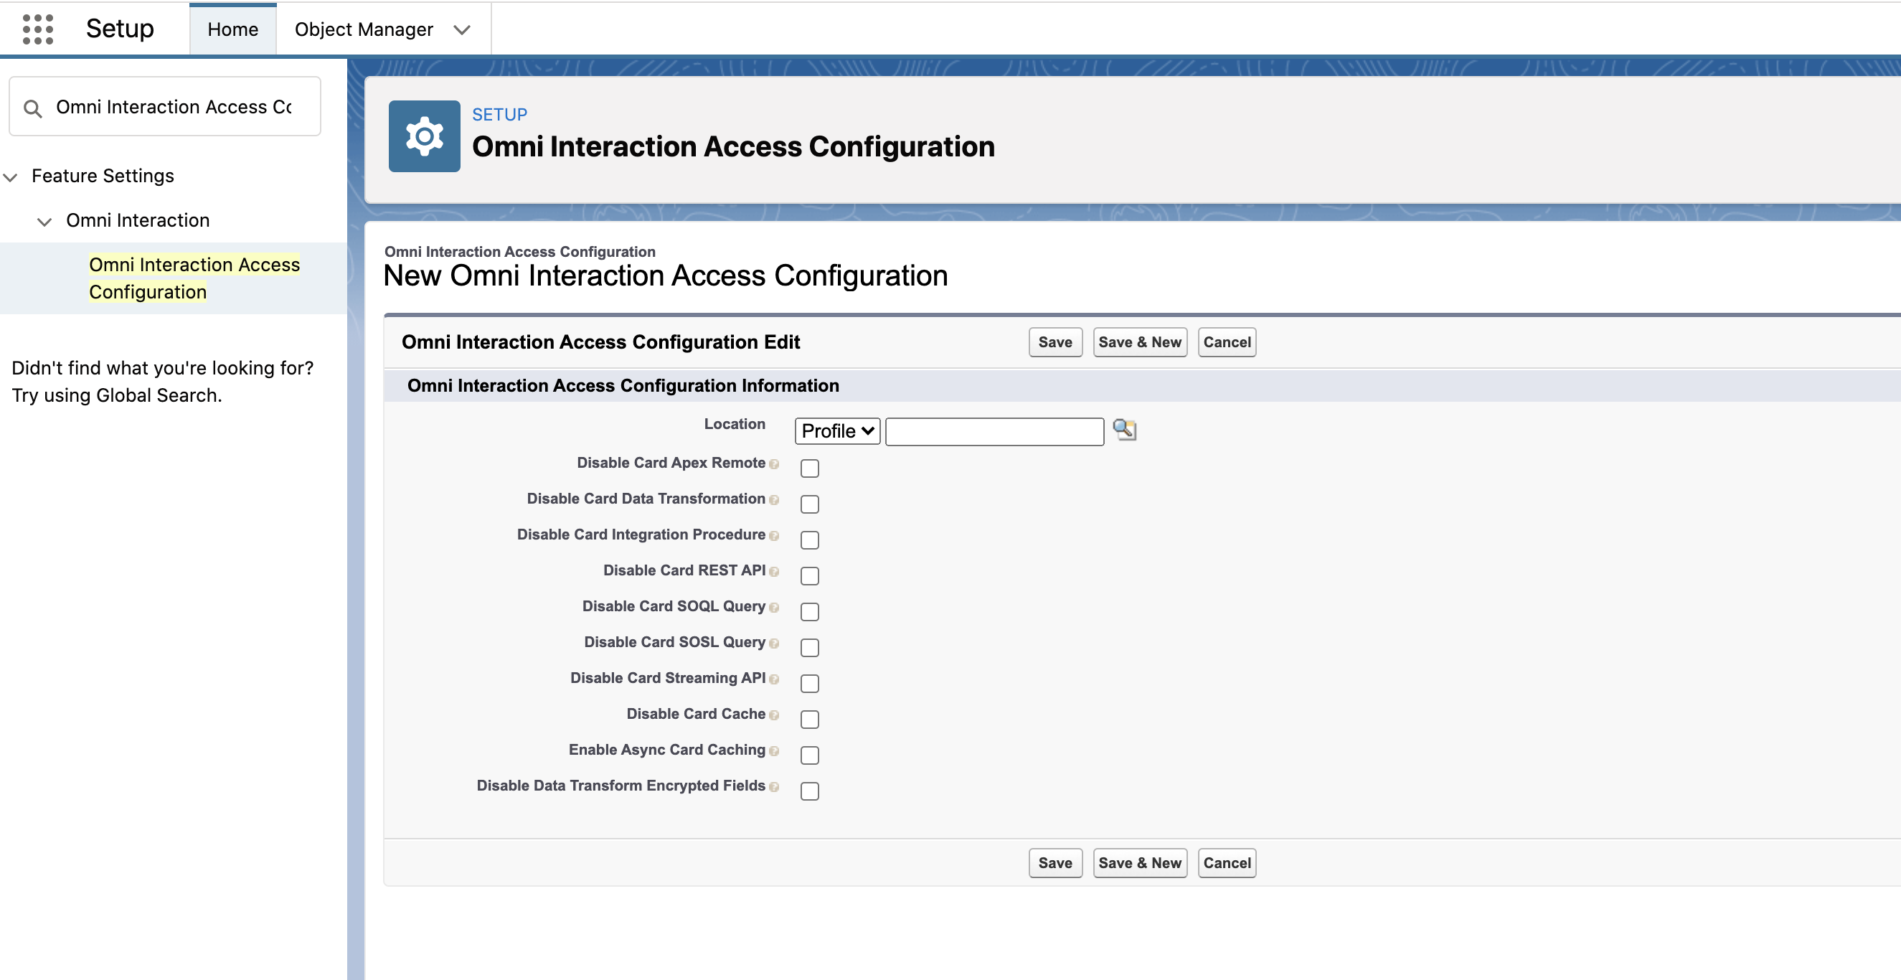The image size is (1901, 980).
Task: Click help icon beside Disable Card Cache
Action: pyautogui.click(x=774, y=715)
